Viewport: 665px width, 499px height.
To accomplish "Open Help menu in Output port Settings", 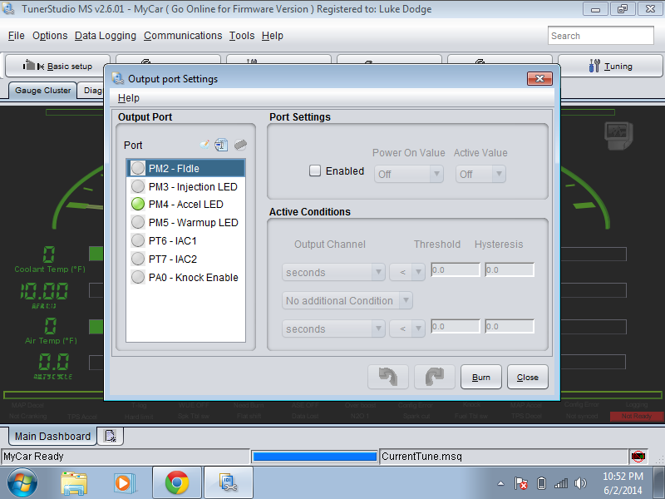I will (129, 98).
